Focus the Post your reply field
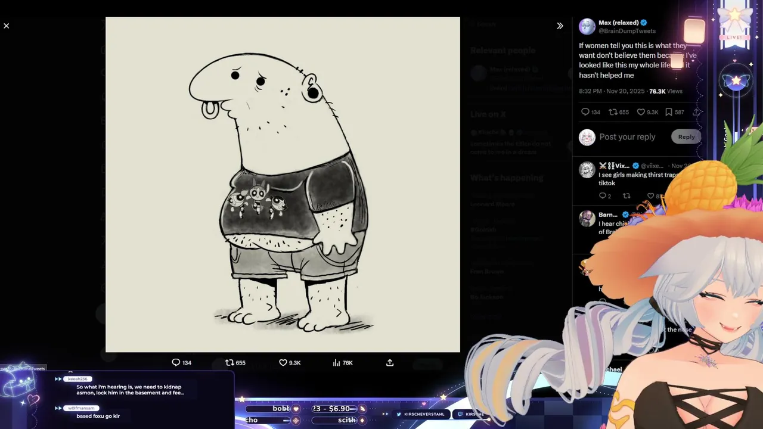This screenshot has height=429, width=763. point(627,137)
